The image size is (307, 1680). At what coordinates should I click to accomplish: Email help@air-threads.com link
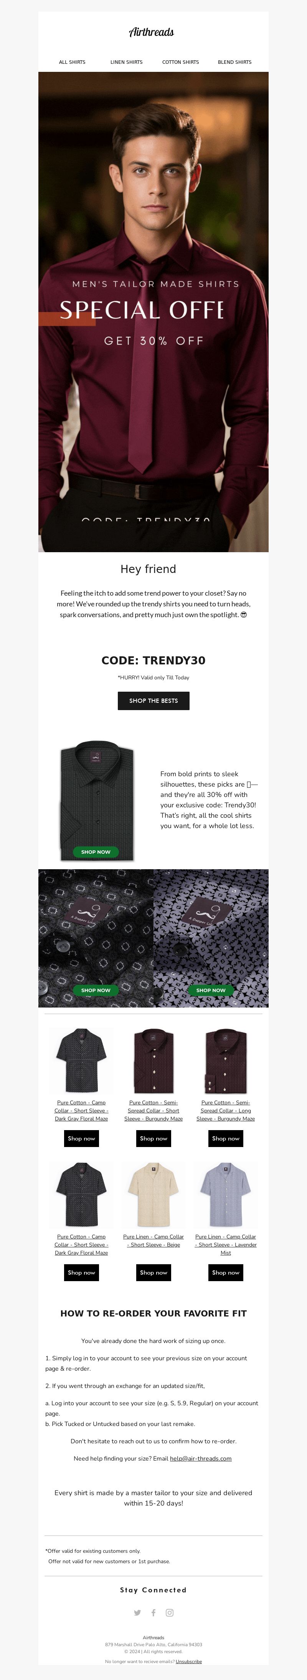pos(201,1458)
